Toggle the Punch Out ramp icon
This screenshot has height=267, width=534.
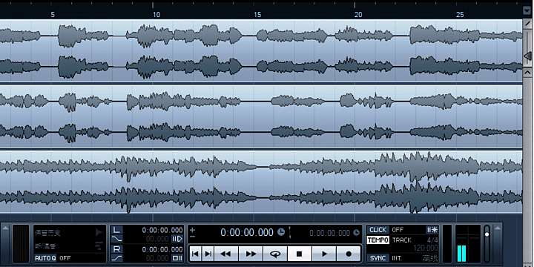click(116, 258)
